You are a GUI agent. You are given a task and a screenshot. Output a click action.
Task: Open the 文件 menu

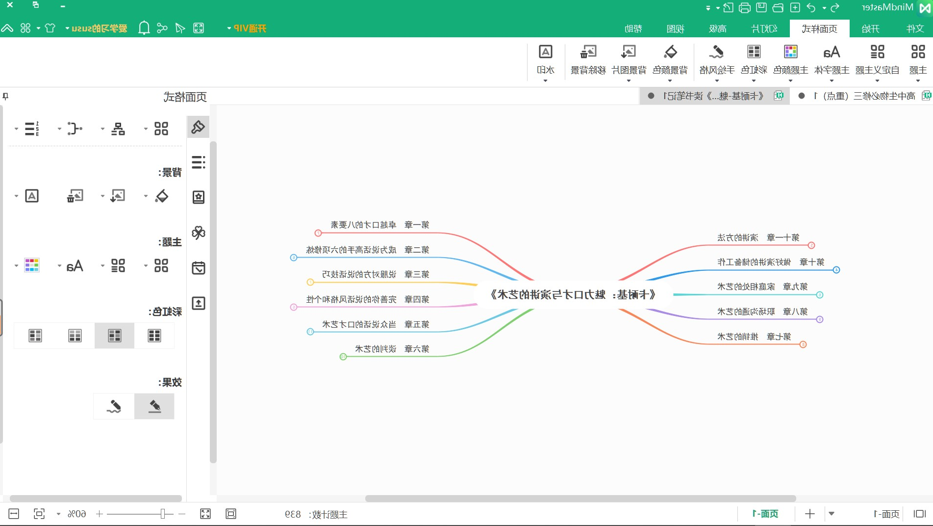point(915,29)
